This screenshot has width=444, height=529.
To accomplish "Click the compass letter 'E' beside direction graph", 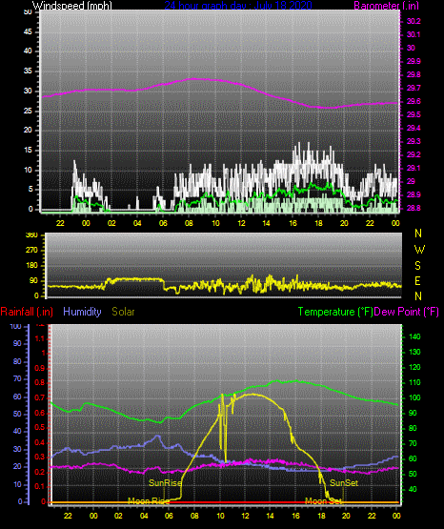I will tap(417, 281).
